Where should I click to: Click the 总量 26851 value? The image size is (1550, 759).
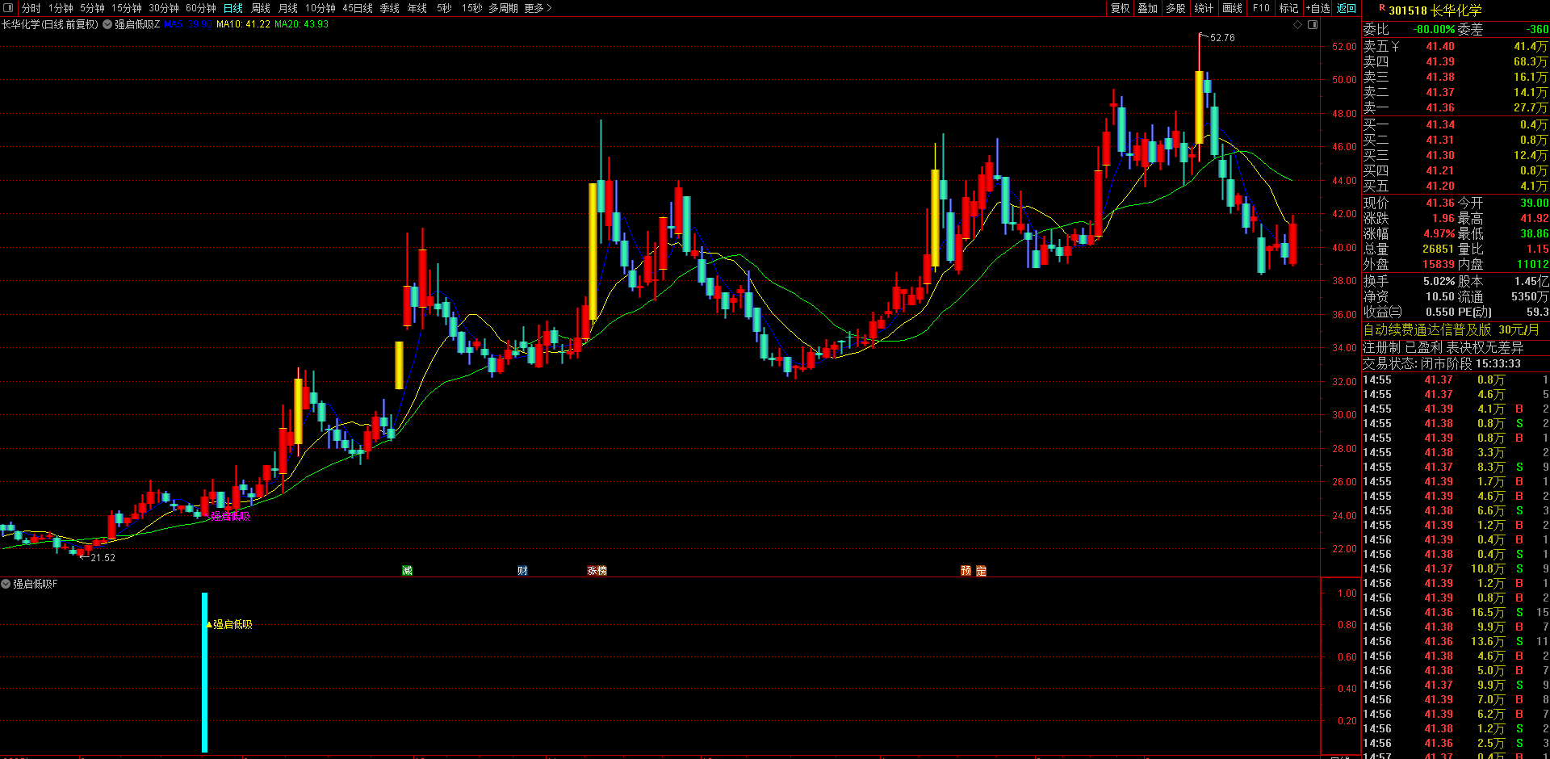(x=1438, y=250)
